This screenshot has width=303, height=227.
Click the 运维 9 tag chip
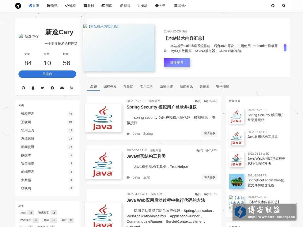click(x=67, y=220)
